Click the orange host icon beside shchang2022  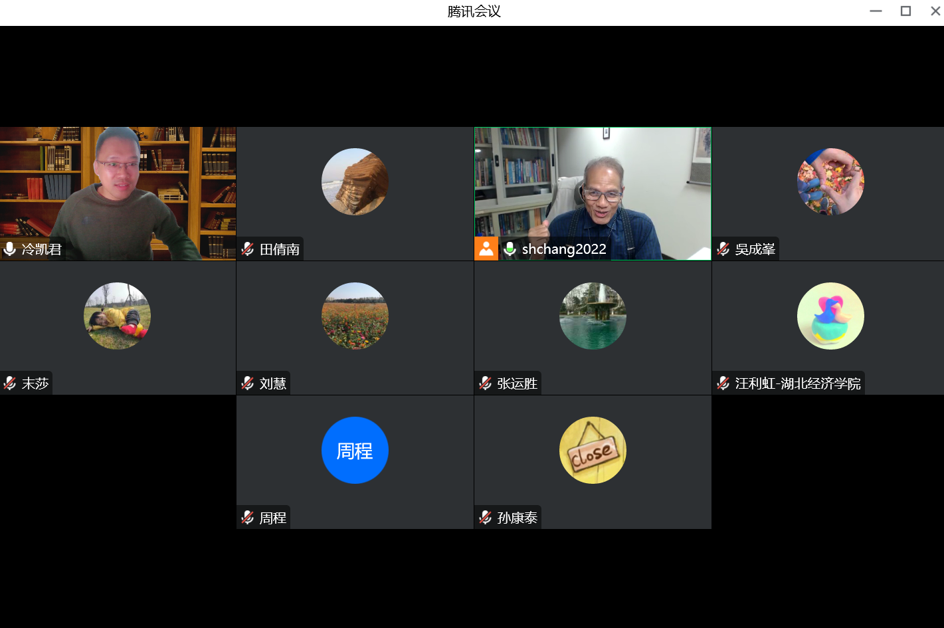[x=486, y=249]
